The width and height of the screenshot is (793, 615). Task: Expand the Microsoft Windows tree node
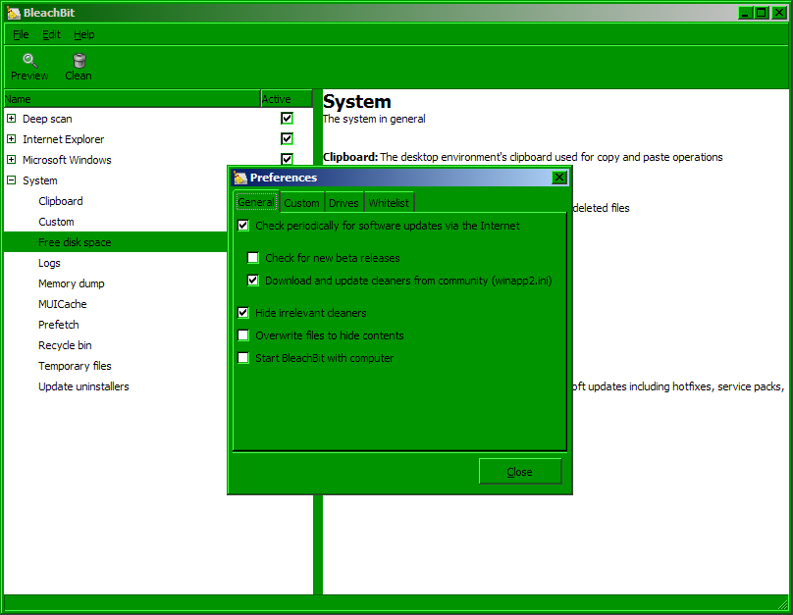(11, 160)
